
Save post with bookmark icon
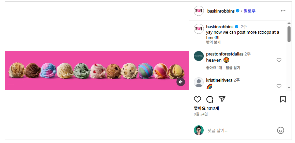[x=283, y=99]
